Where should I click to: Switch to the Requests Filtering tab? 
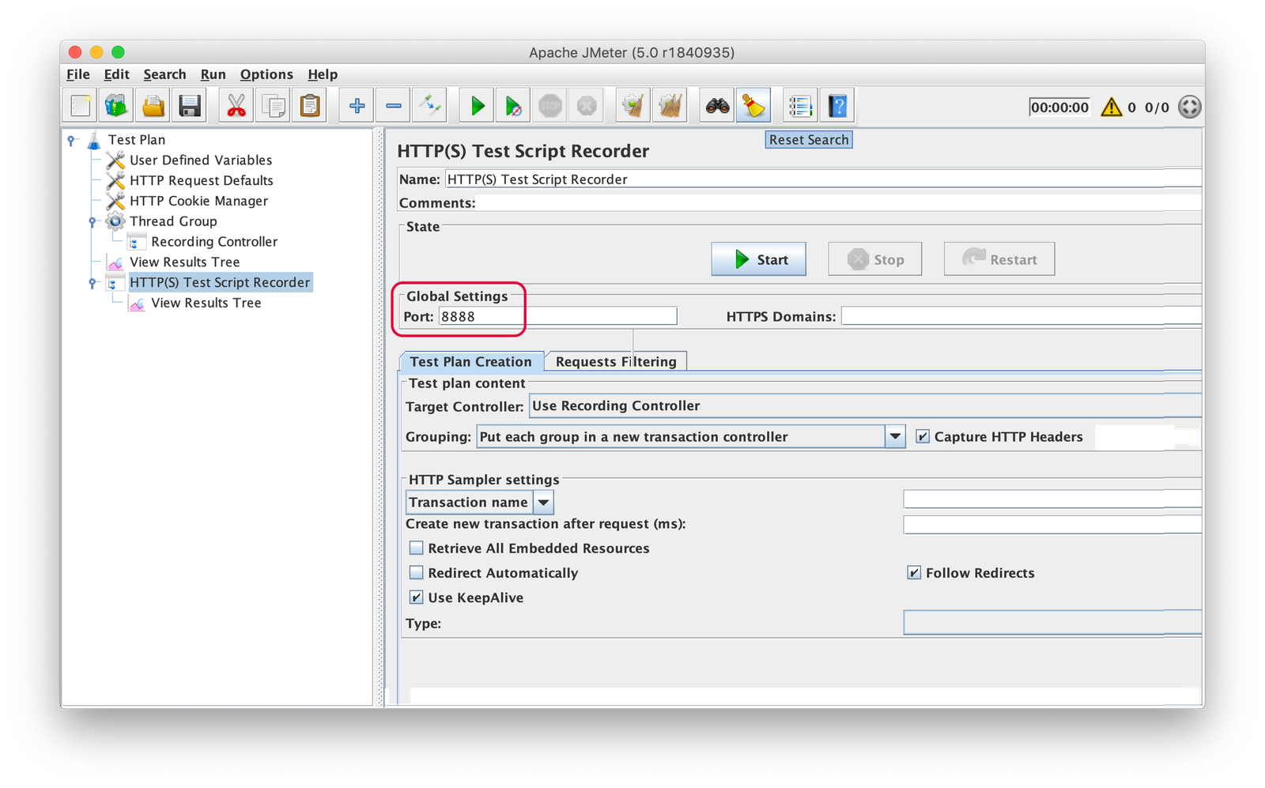coord(615,361)
